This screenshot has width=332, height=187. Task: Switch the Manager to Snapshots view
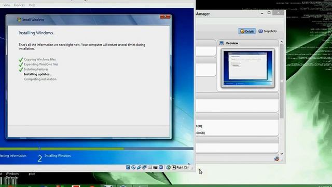tap(268, 31)
